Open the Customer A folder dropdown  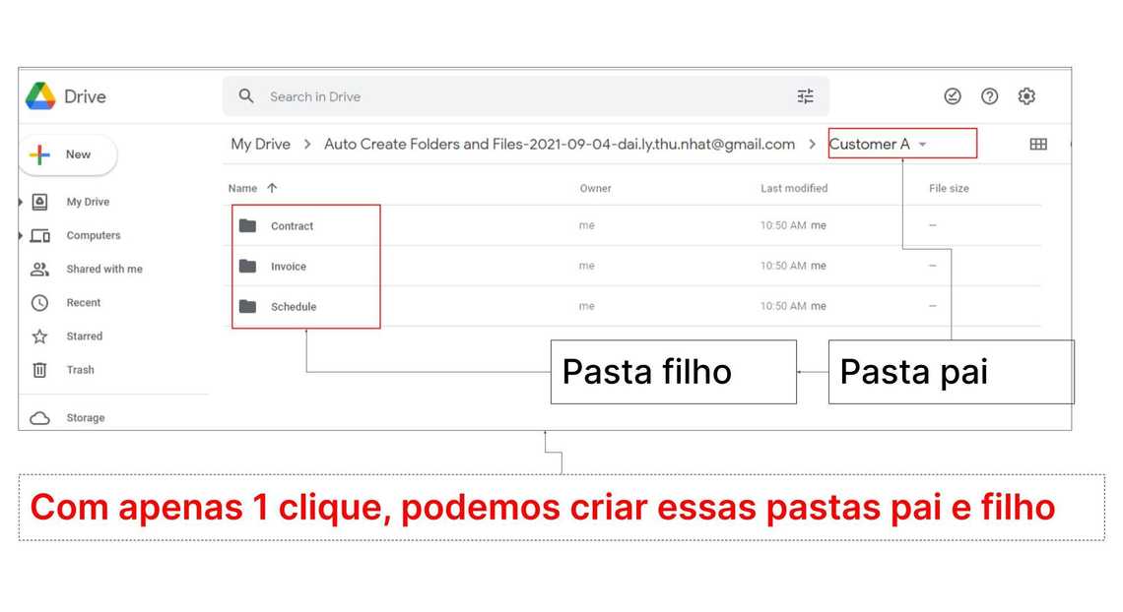922,145
